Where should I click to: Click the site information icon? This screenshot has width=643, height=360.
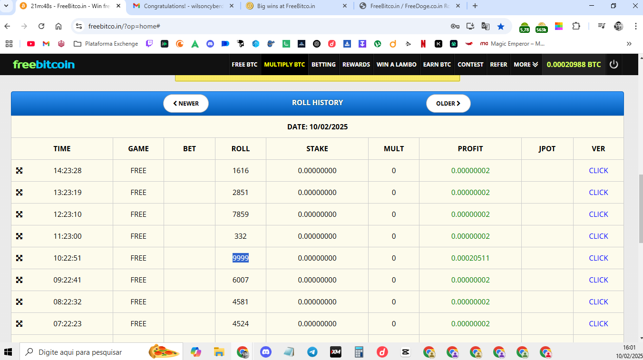[79, 26]
